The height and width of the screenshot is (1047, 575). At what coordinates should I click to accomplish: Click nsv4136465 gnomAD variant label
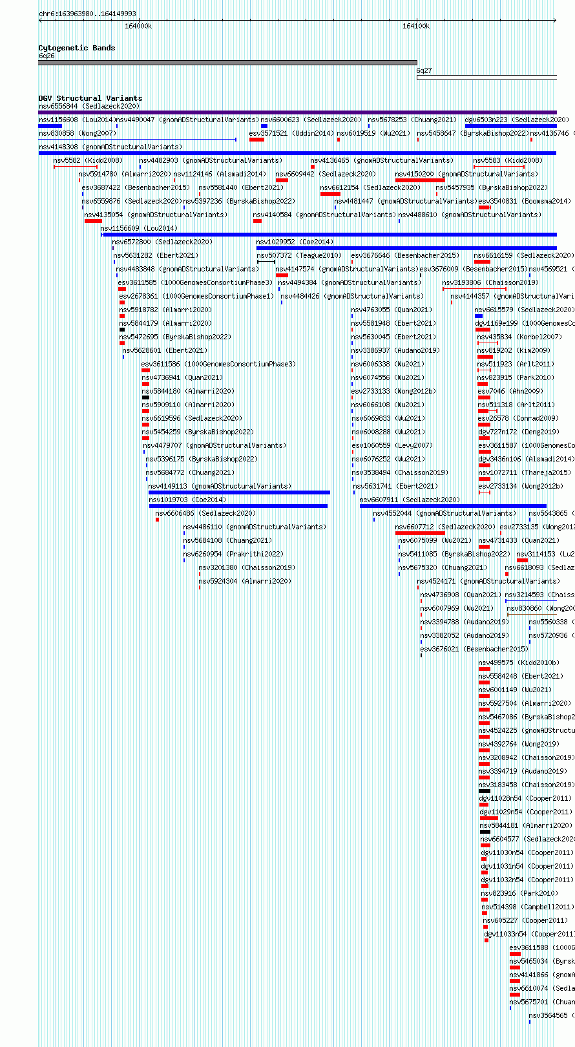pyautogui.click(x=382, y=160)
